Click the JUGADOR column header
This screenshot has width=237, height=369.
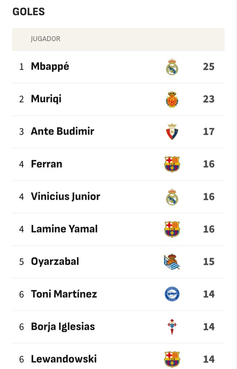[x=46, y=39]
